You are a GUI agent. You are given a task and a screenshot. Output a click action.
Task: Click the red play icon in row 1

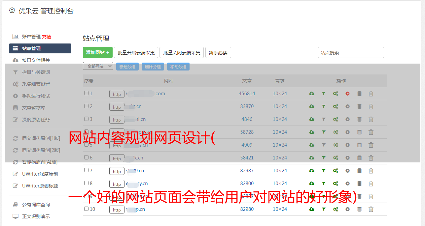pyautogui.click(x=347, y=94)
